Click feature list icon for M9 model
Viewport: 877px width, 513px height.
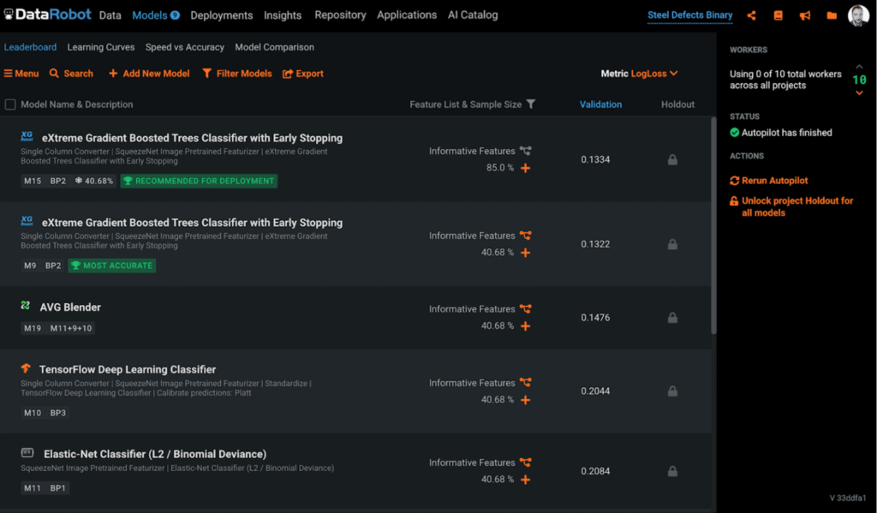(x=525, y=235)
